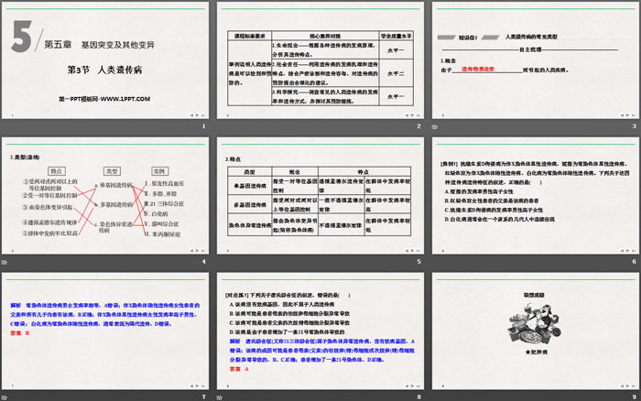Select slide 1 thumbnail titled 第五章
Screen dimensions: 641x401
105,60
